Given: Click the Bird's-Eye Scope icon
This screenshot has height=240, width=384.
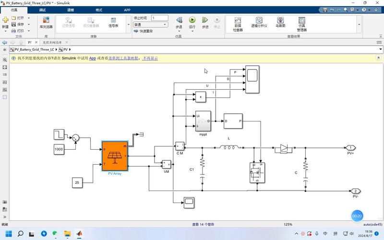Looking at the screenshot, I should pyautogui.click(x=280, y=22).
